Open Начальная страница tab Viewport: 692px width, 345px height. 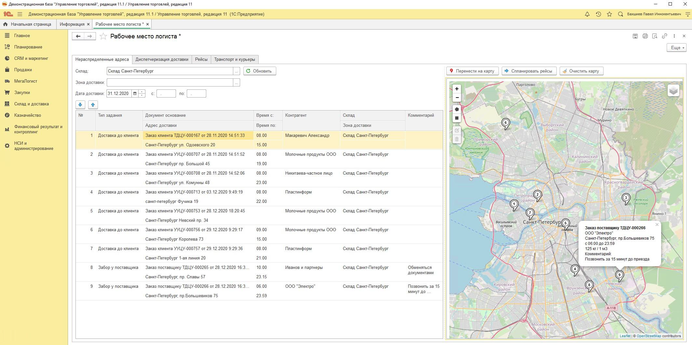pyautogui.click(x=27, y=24)
